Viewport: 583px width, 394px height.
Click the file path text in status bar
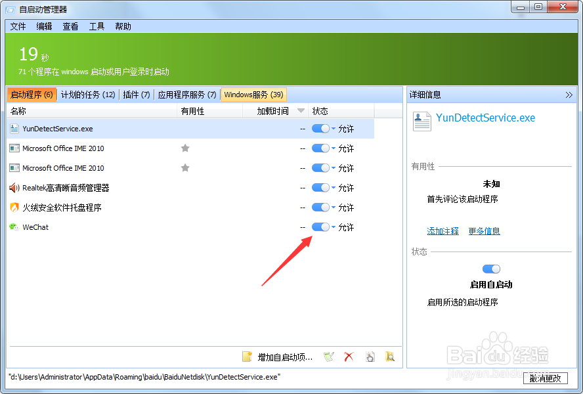144,377
